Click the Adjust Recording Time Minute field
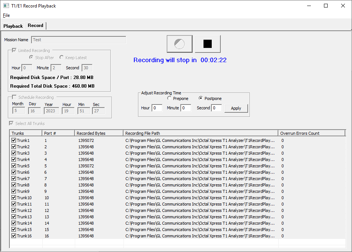This screenshot has height=252, width=352. [x=186, y=108]
